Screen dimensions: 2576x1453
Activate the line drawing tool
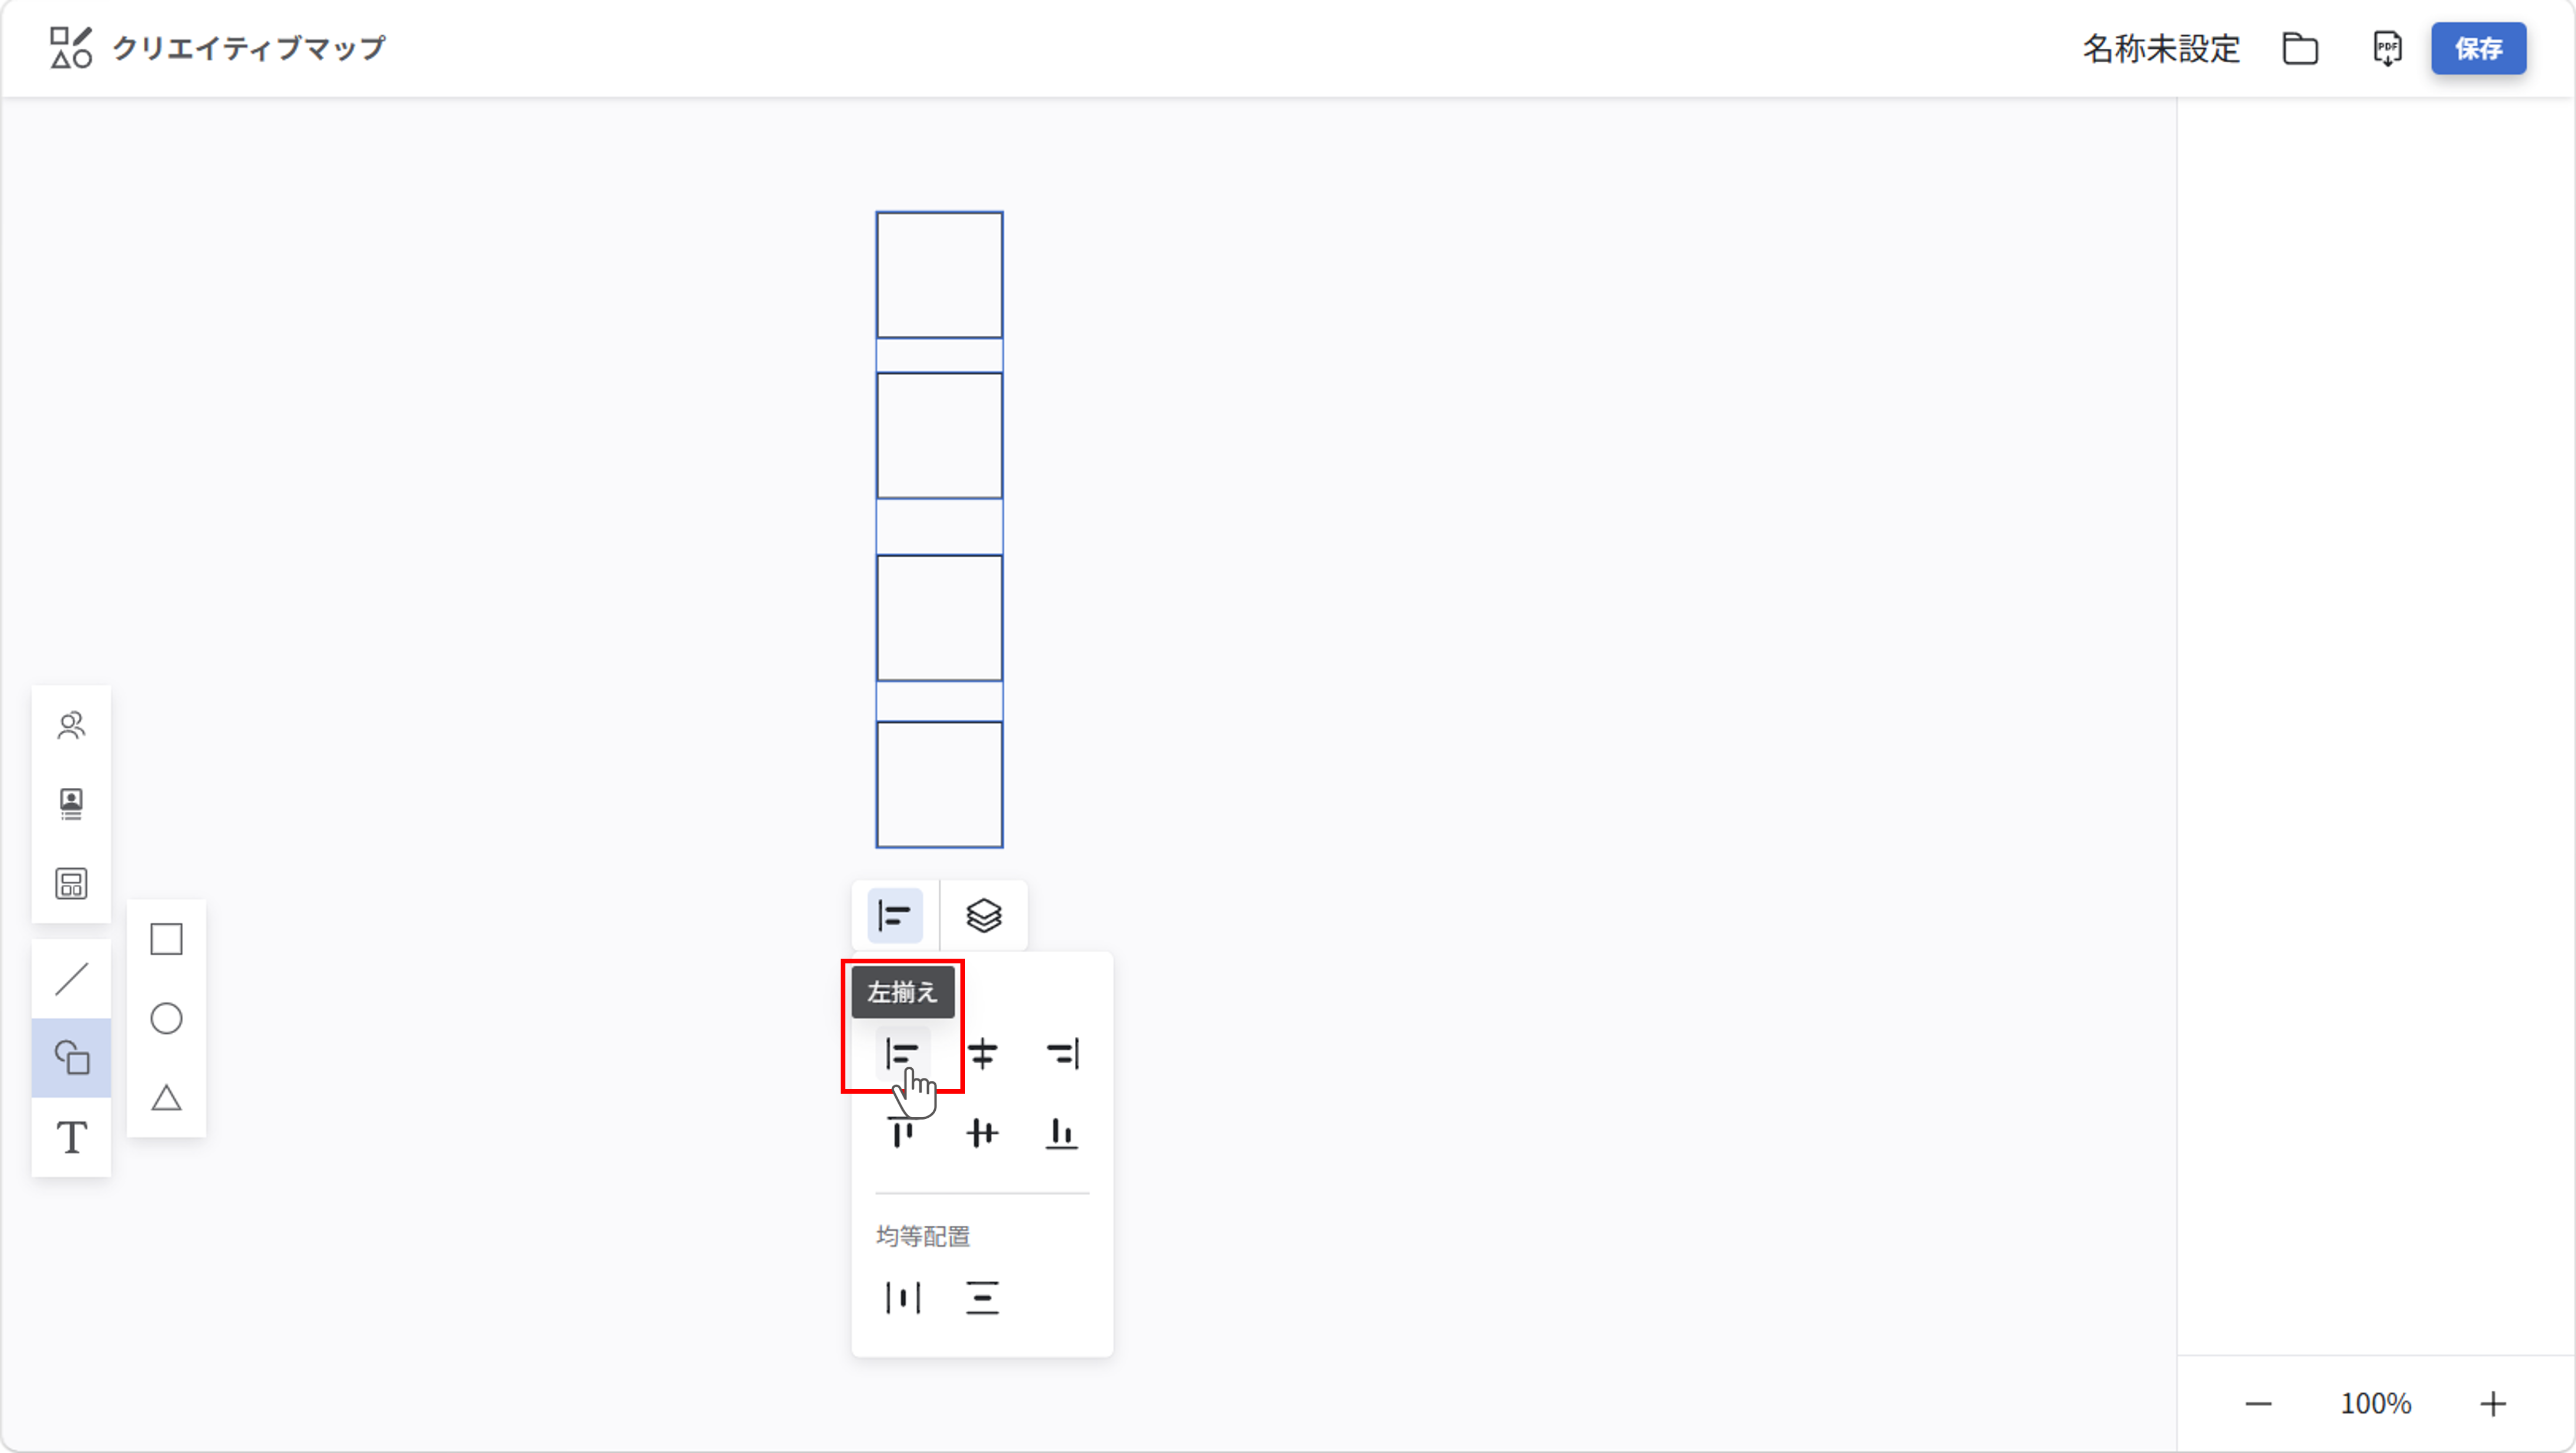point(71,979)
